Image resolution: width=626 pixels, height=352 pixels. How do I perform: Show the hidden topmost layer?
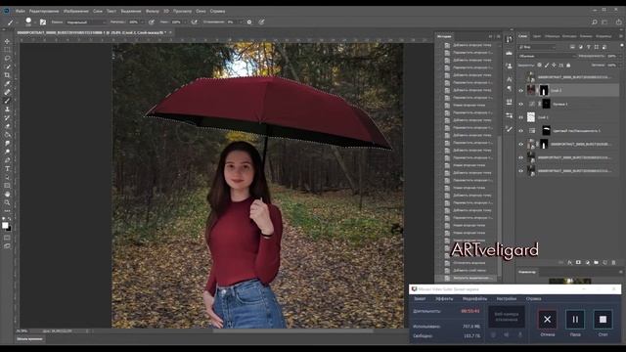[x=520, y=77]
